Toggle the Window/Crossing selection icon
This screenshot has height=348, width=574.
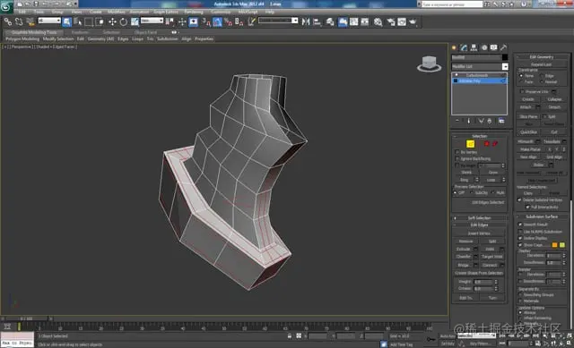point(100,21)
